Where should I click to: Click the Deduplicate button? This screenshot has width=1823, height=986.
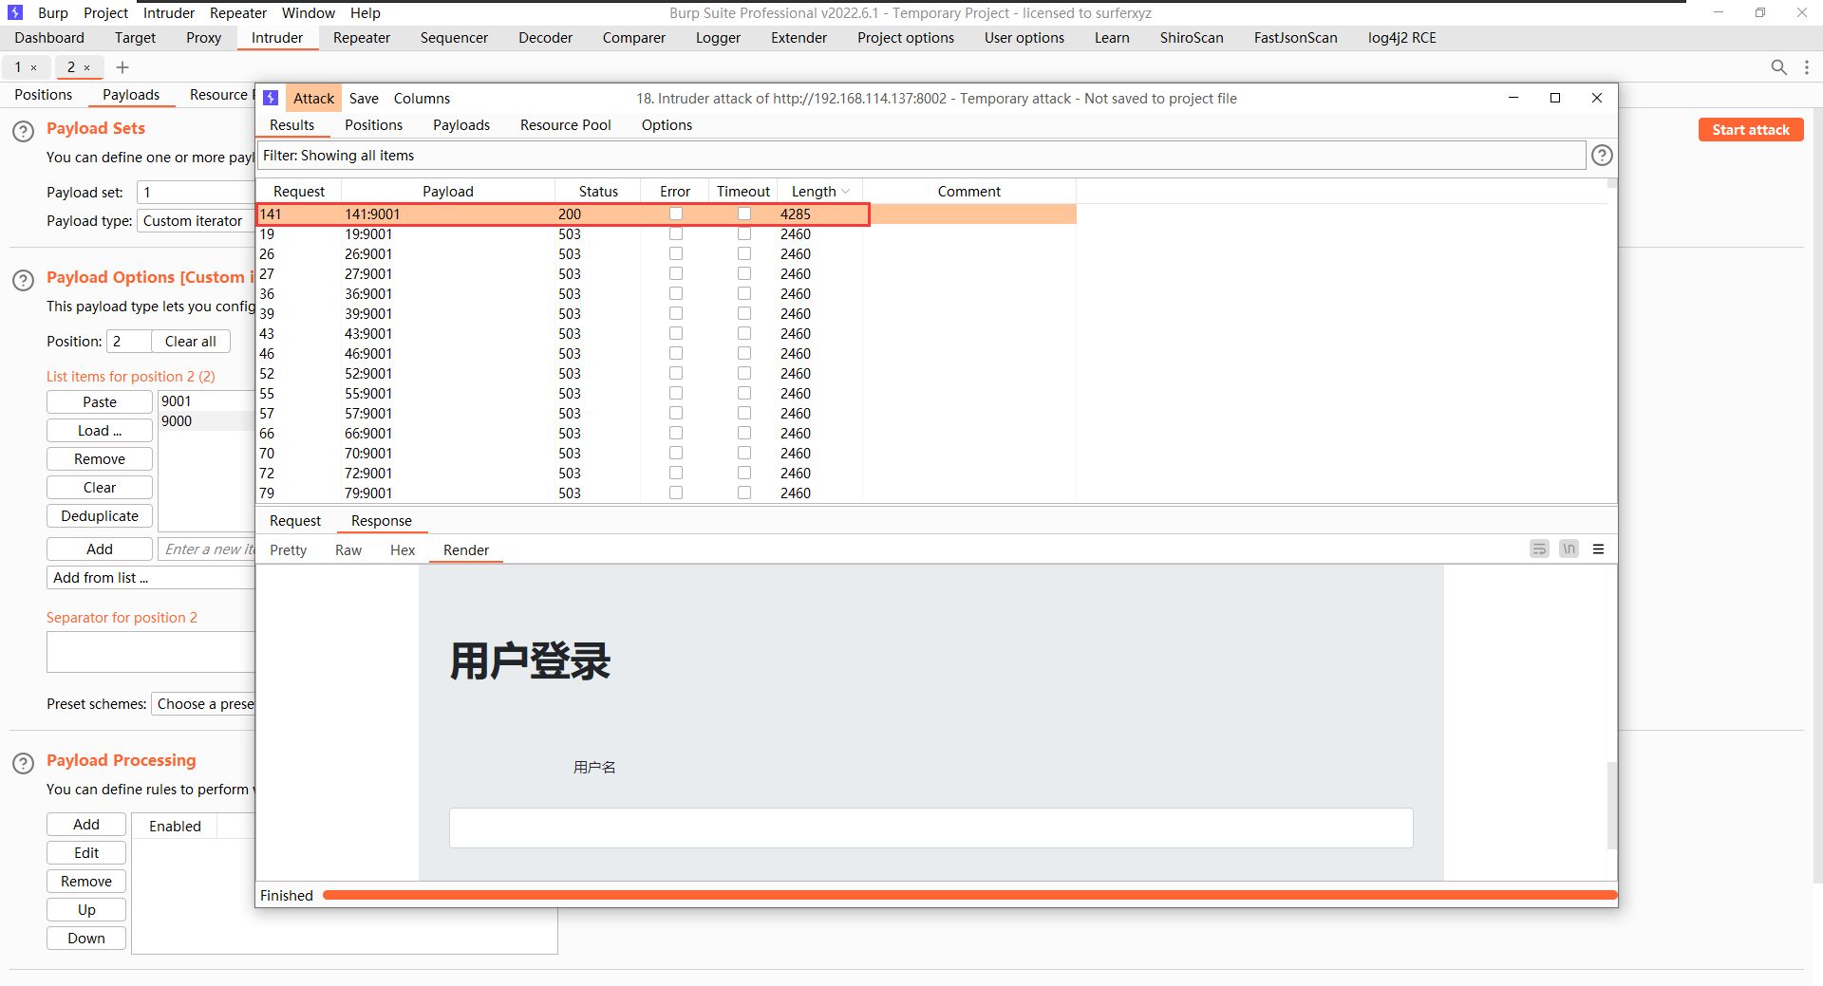pyautogui.click(x=100, y=516)
